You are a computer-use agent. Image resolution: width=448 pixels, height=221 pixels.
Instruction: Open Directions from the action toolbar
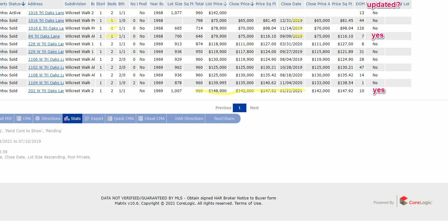(48, 118)
